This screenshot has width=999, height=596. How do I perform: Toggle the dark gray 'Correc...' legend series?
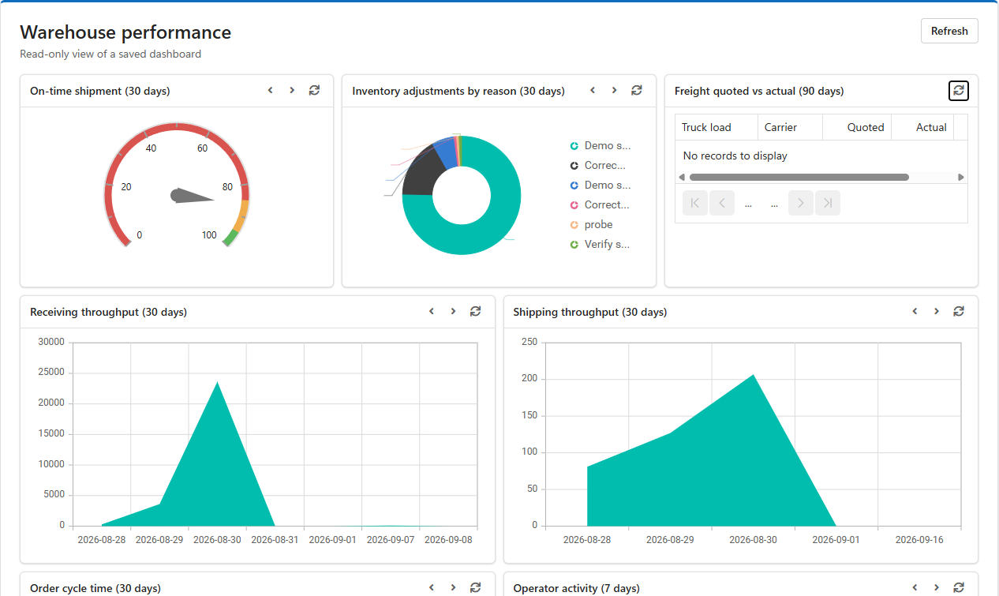598,166
